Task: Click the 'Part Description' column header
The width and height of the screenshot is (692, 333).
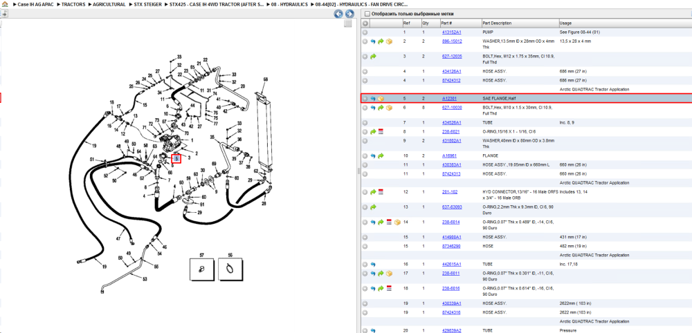Action: click(x=520, y=23)
